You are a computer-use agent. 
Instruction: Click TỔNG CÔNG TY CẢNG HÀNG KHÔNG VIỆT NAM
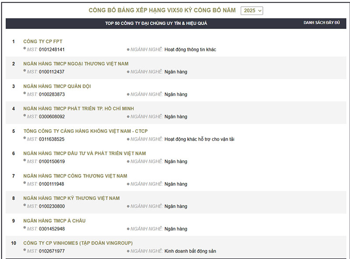point(85,131)
